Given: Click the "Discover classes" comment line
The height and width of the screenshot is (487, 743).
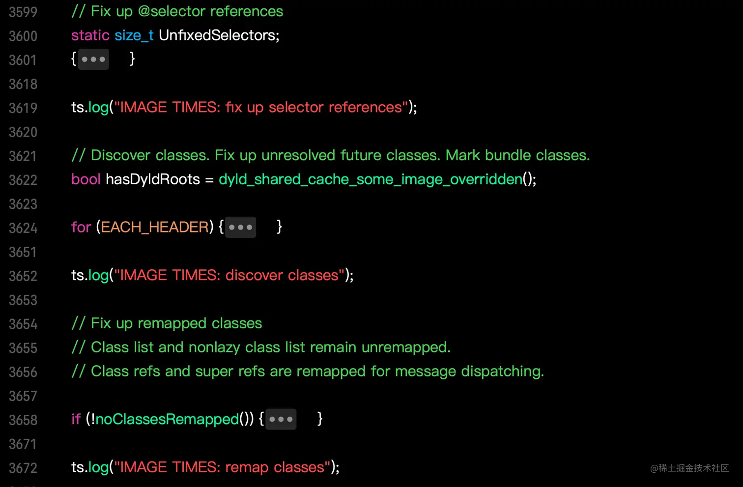Looking at the screenshot, I should pos(330,155).
